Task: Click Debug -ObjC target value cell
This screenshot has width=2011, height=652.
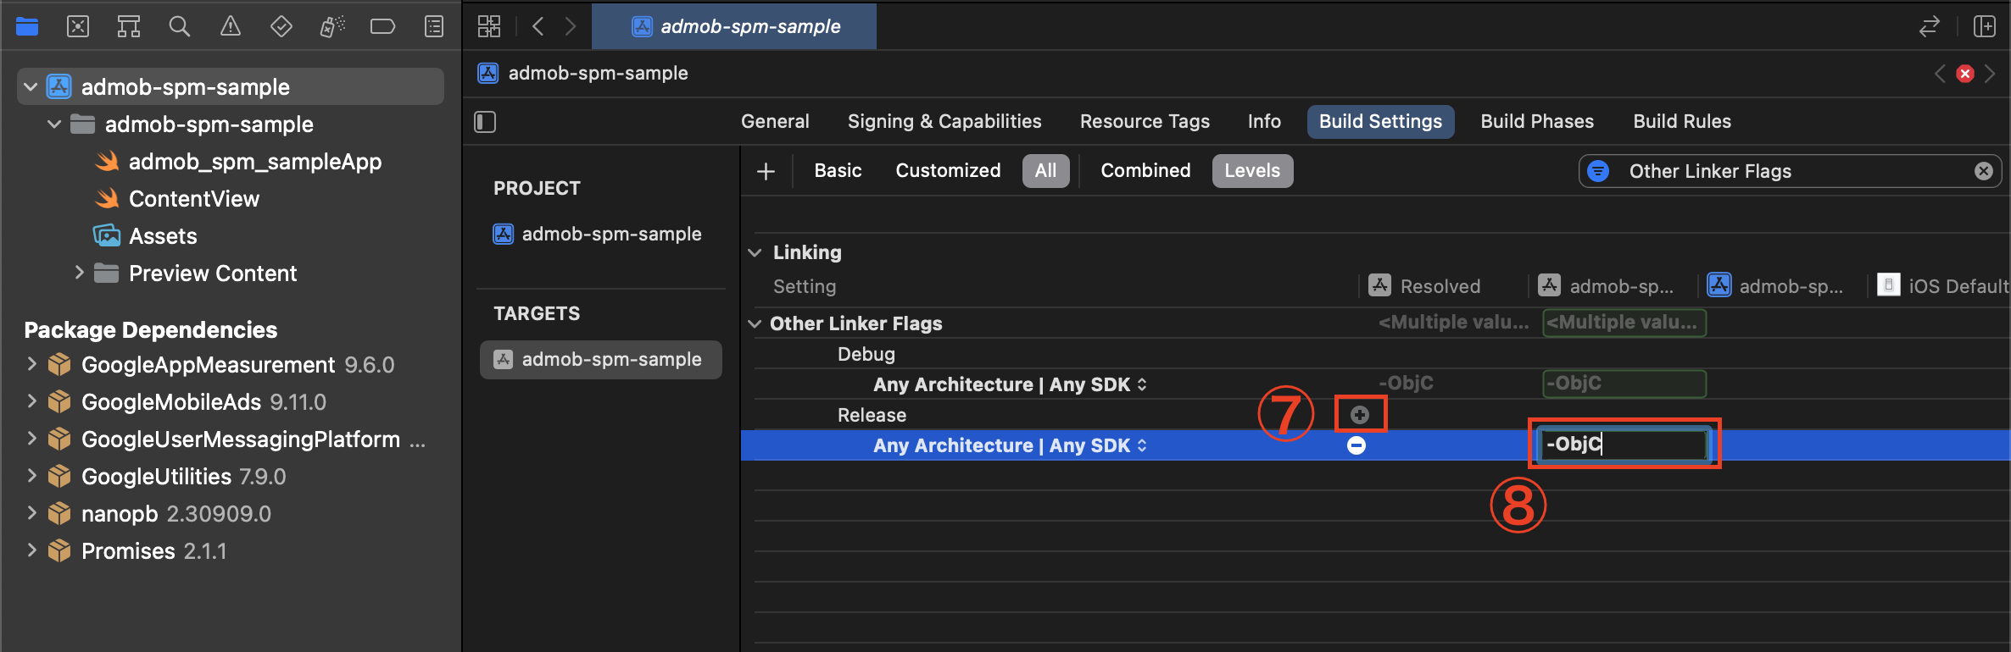Action: point(1624,384)
